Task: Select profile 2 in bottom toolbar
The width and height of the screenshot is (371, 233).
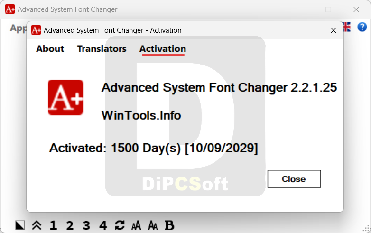Action: [70, 225]
